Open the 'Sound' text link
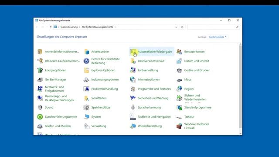Viewport: 279px width, 157px height. (49, 107)
